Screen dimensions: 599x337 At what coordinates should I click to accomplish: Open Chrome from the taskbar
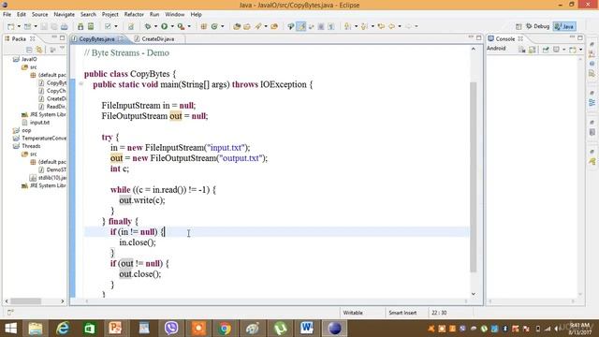(226, 329)
